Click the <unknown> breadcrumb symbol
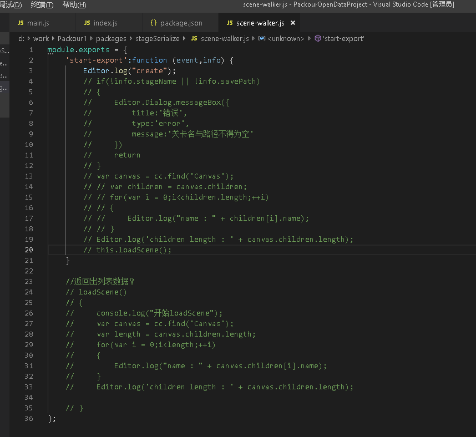This screenshot has height=437, width=476. [x=286, y=38]
